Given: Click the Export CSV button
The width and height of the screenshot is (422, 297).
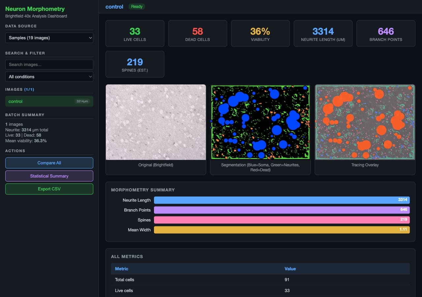Looking at the screenshot, I should (49, 189).
